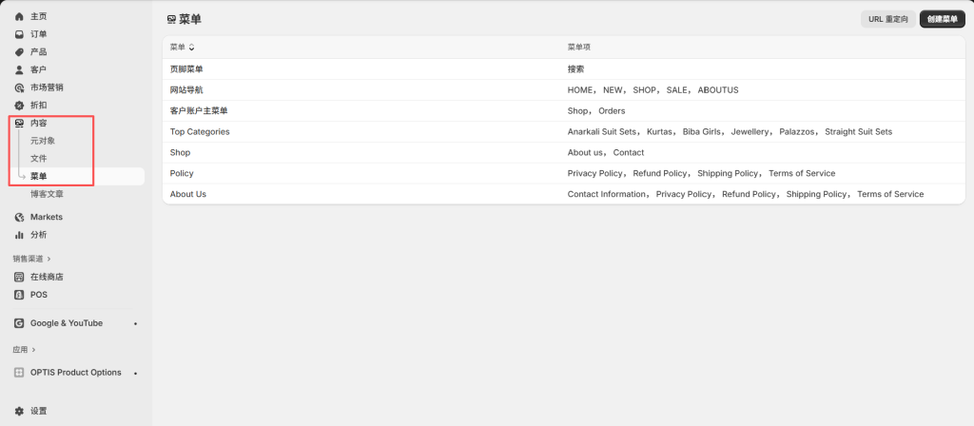
Task: Open discounts via the 折扣 badge icon
Action: 19,105
